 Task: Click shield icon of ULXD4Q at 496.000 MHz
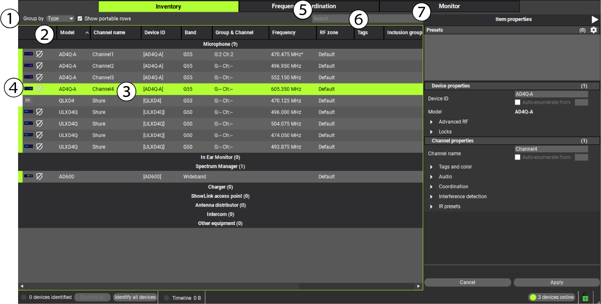[x=40, y=112]
